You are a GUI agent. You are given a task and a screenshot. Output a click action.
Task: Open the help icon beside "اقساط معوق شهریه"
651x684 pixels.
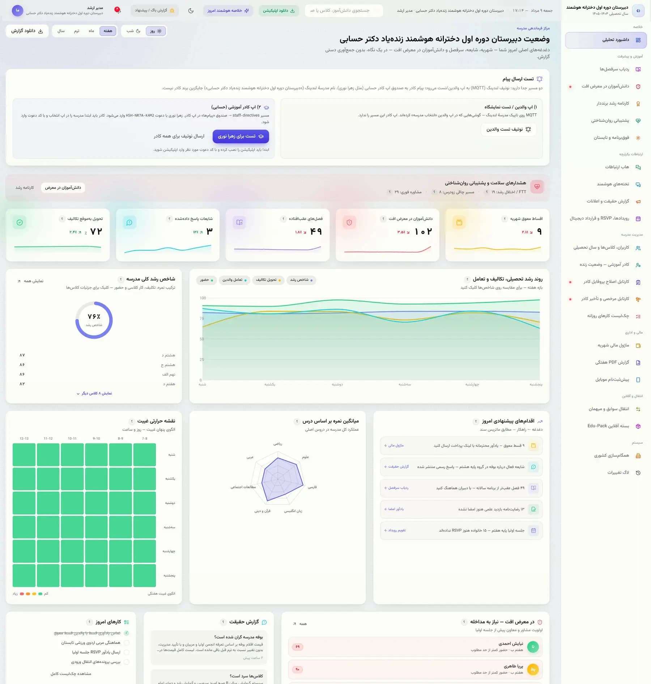tap(505, 219)
